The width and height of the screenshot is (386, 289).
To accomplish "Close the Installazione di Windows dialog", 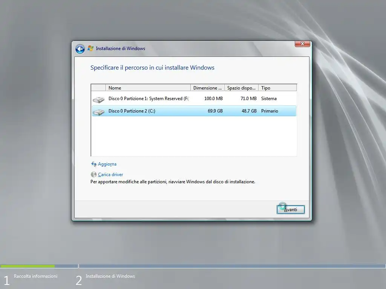I will 302,44.
